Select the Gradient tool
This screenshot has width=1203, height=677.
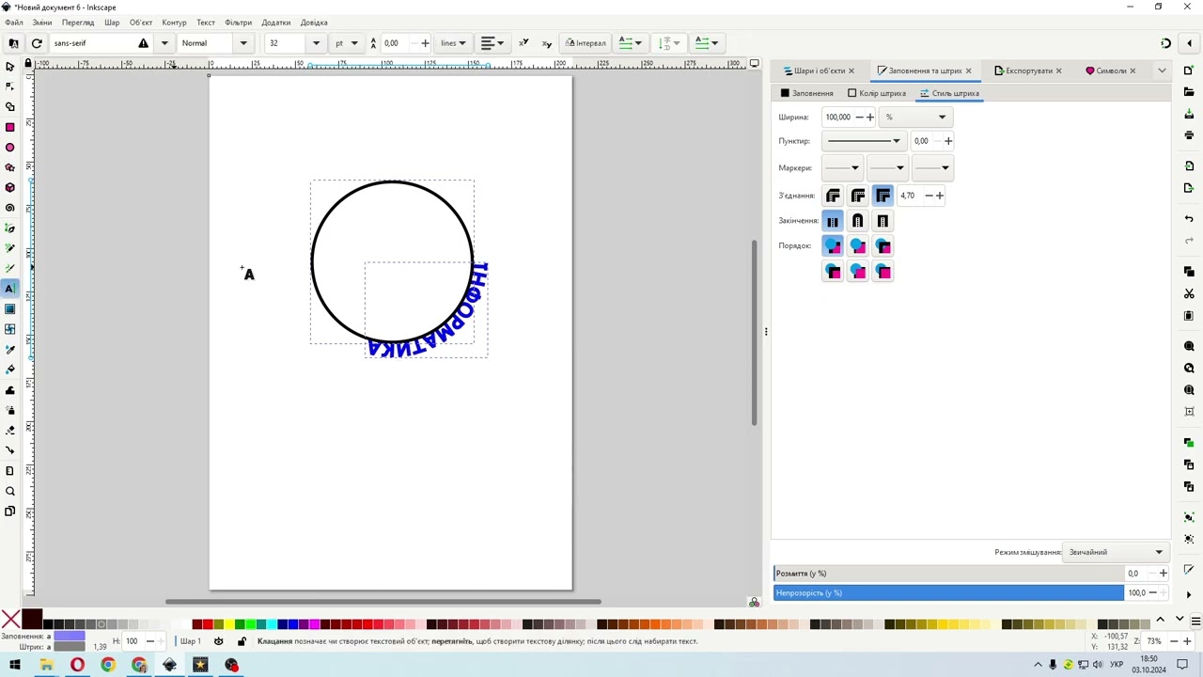(10, 309)
